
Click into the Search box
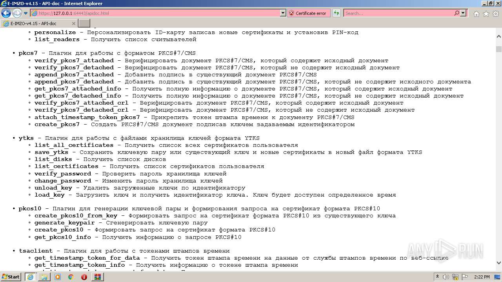coord(398,13)
